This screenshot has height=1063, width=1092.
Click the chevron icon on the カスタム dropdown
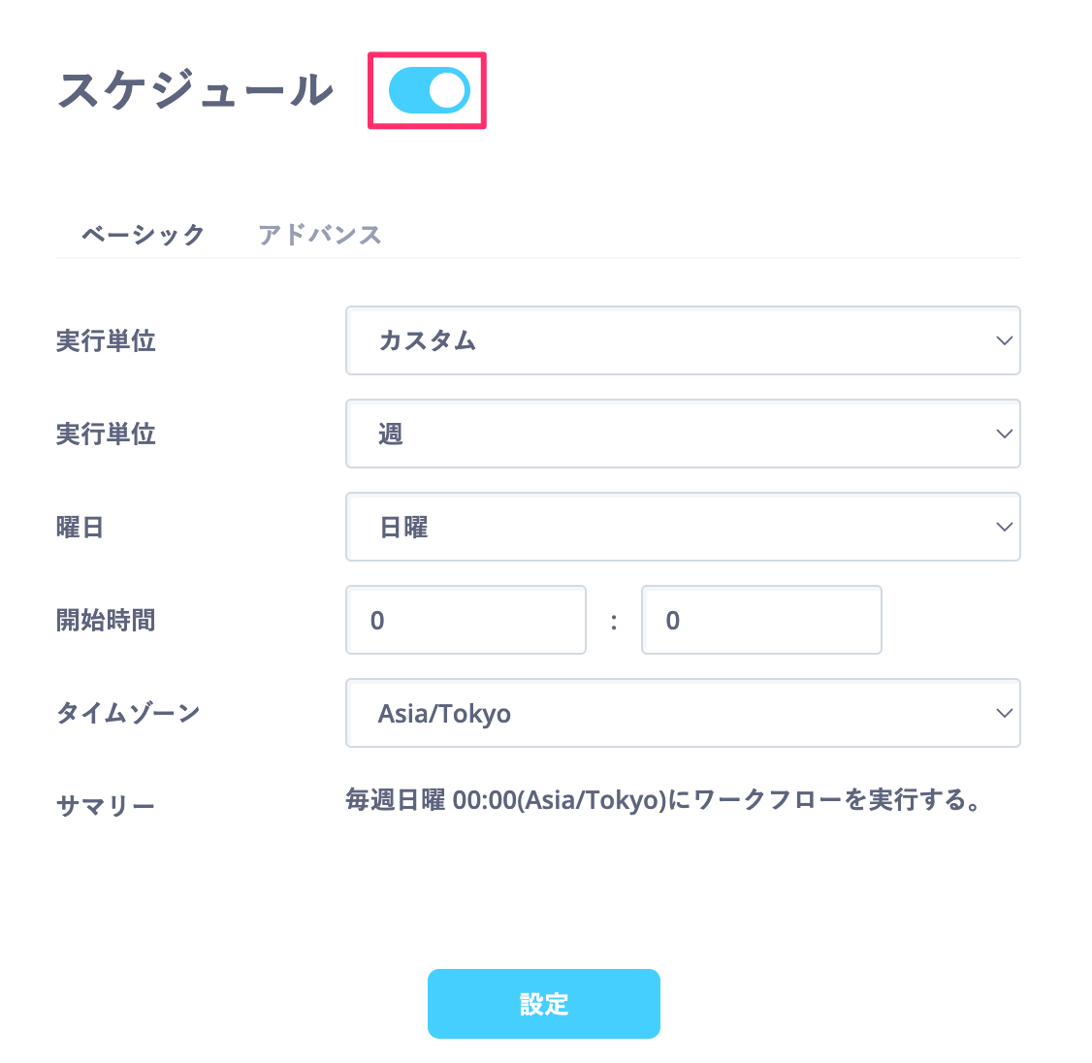(1004, 340)
